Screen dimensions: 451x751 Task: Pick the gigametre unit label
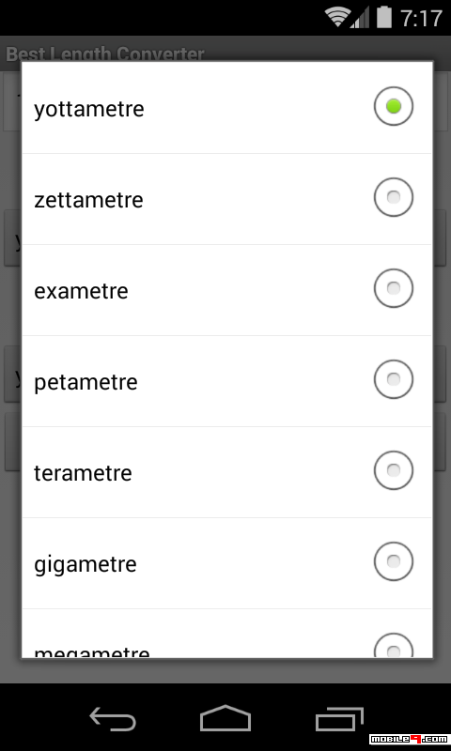86,565
